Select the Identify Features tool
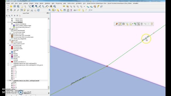Screen dimensions: 171x96 tap(50, 10)
